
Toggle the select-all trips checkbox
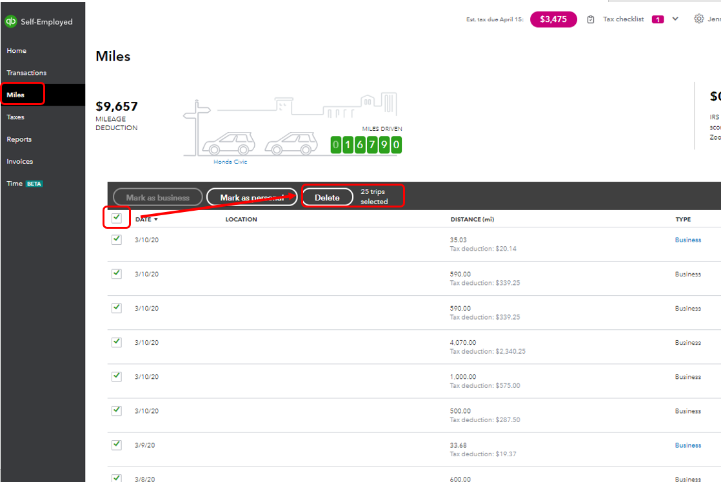pos(117,217)
